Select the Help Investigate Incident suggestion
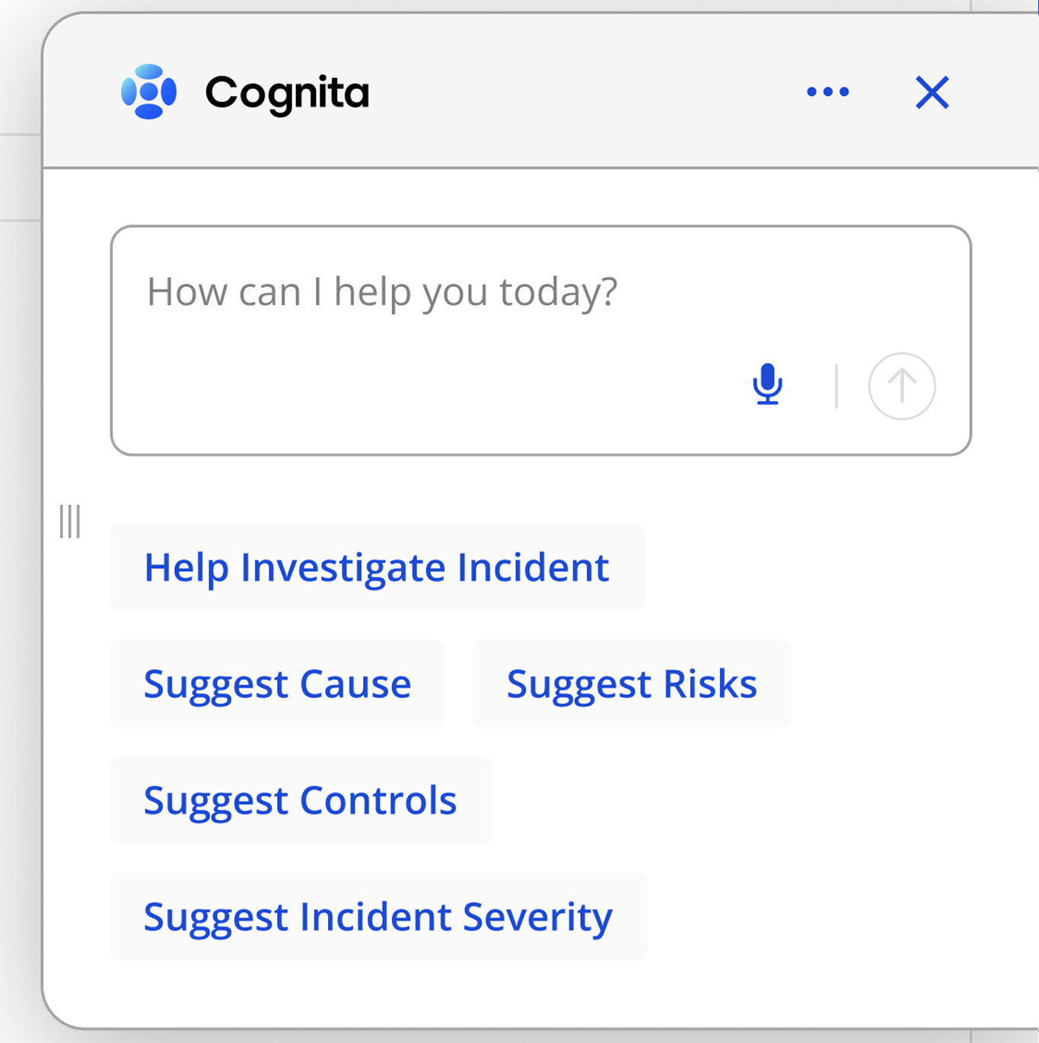 [377, 567]
